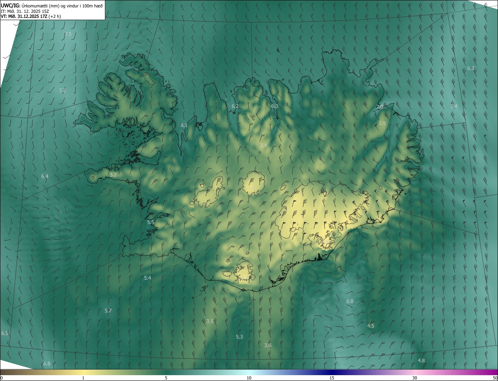Click the 7.0 value label on the map
This screenshot has height=381, width=498.
click(380, 107)
